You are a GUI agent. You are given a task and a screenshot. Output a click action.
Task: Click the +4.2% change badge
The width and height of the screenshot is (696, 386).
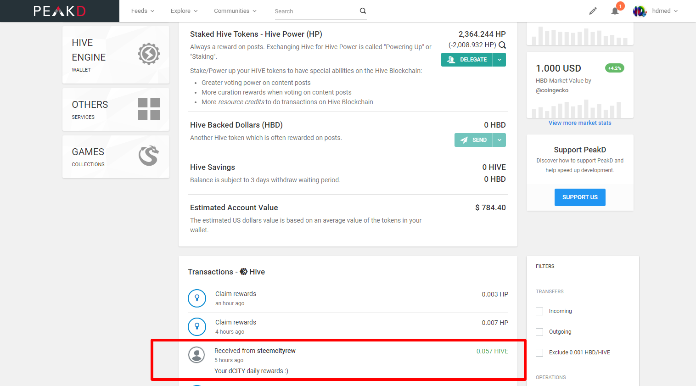point(614,68)
